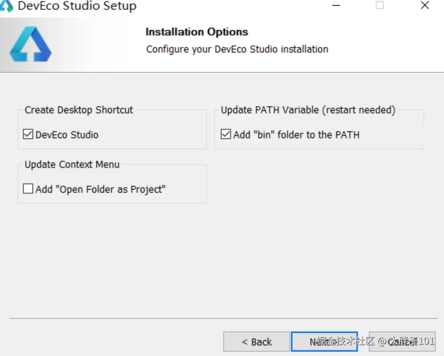Click the 'Add "Open Folder as Project"' label text
This screenshot has height=356, width=444.
click(100, 189)
